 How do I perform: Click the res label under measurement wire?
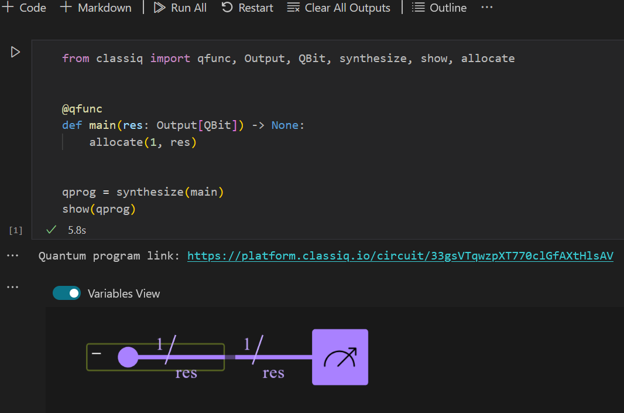[273, 373]
